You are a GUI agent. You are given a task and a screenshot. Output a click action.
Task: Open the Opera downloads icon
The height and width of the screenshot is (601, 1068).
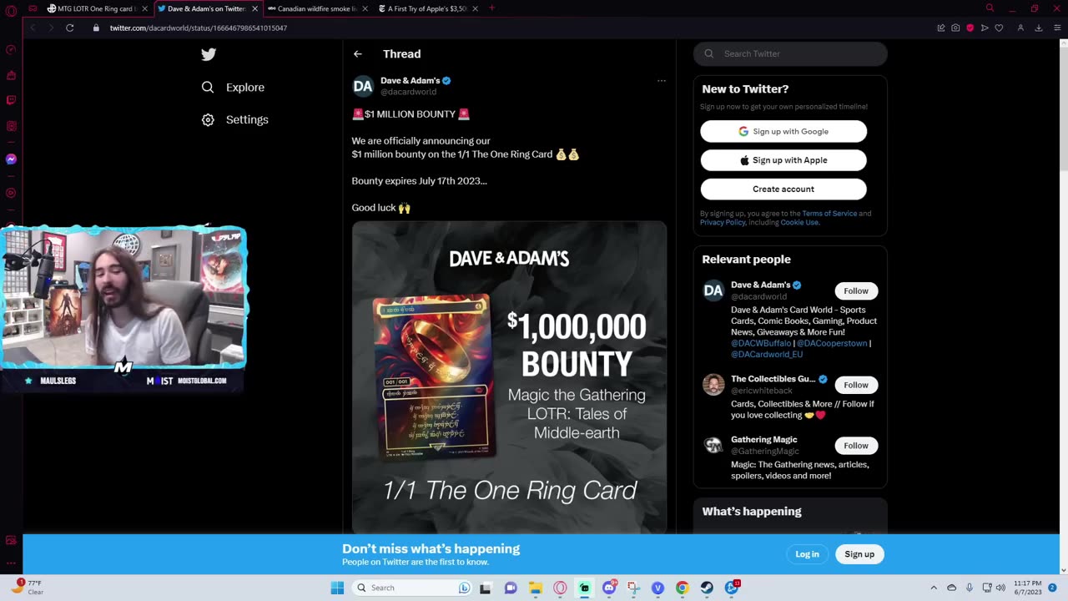(1039, 28)
